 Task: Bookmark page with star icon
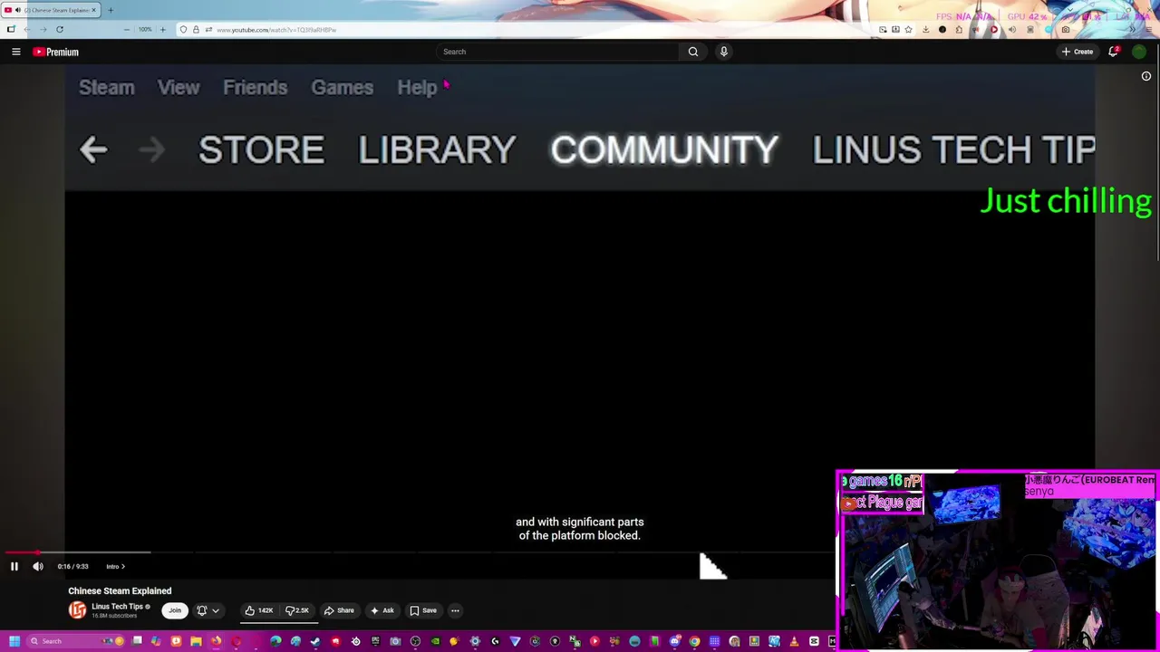pos(908,30)
